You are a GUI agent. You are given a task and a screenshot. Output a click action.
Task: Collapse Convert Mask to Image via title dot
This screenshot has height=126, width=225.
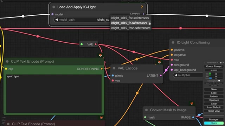click(x=146, y=110)
